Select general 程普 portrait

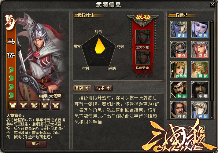(x=200, y=70)
